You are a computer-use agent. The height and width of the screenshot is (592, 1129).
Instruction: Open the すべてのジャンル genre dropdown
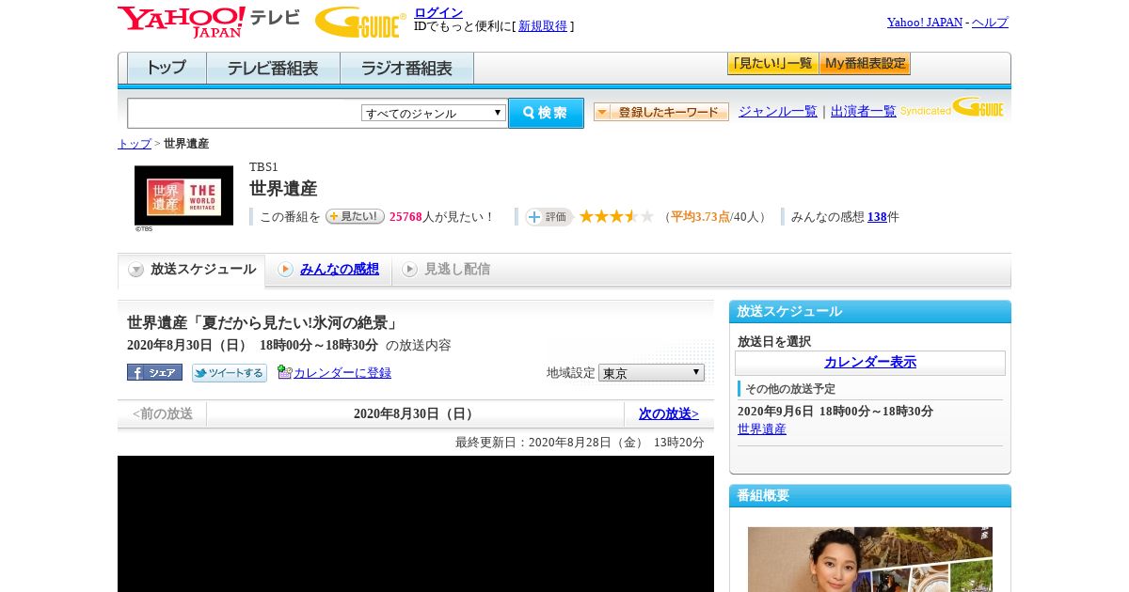pos(434,113)
